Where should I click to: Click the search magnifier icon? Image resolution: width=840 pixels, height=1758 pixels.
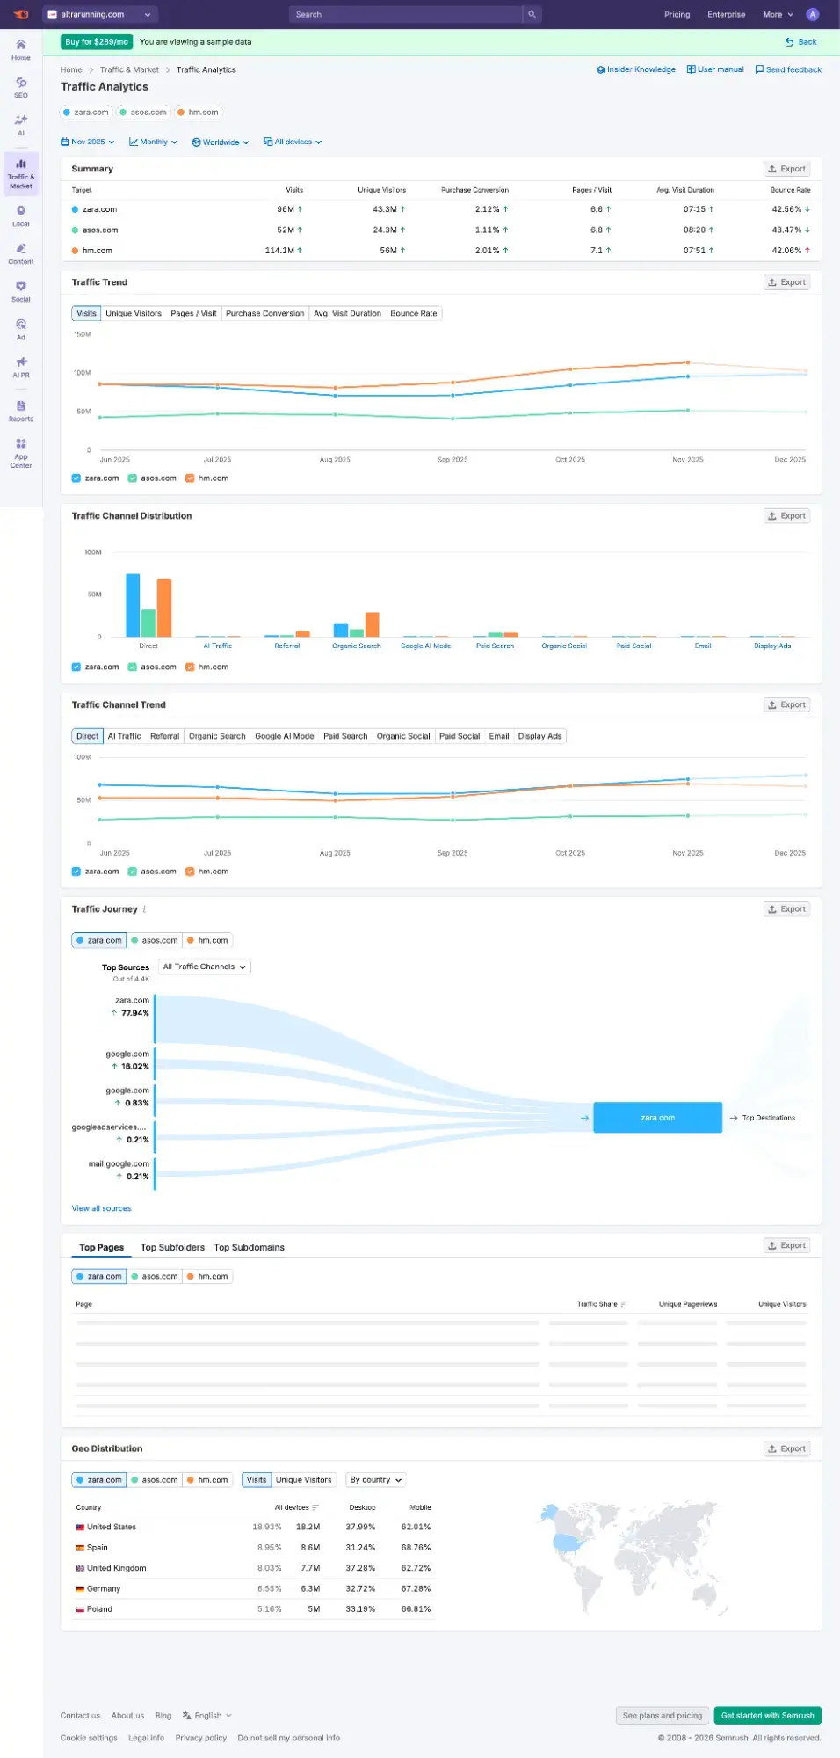pos(532,14)
